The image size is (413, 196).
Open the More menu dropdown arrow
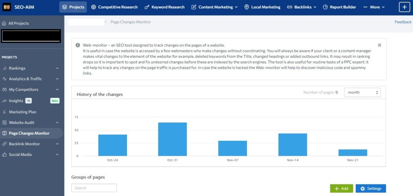(383, 7)
